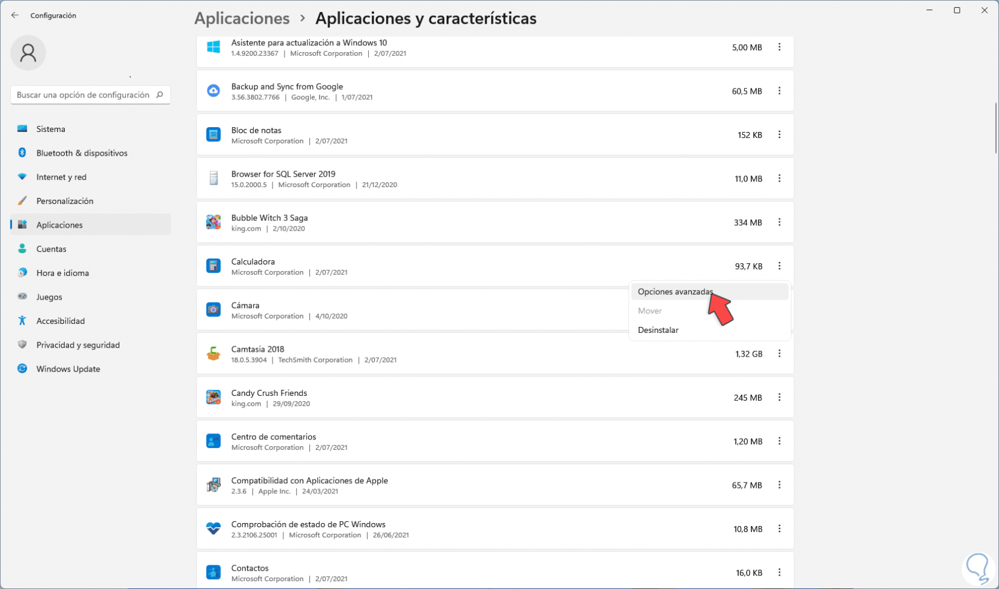
Task: Click the Bubble Witch 3 Saga icon
Action: coord(213,222)
